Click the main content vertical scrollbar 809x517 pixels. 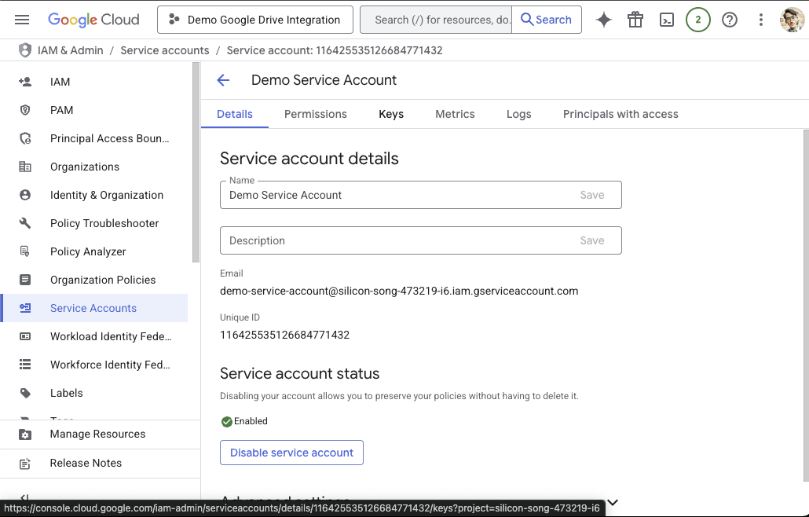[x=805, y=304]
